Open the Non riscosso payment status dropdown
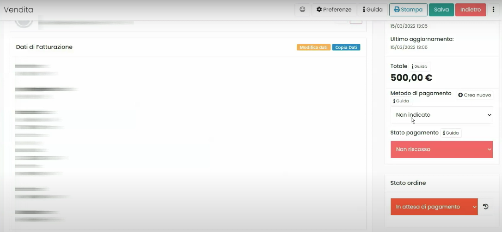This screenshot has height=232, width=502. click(442, 149)
